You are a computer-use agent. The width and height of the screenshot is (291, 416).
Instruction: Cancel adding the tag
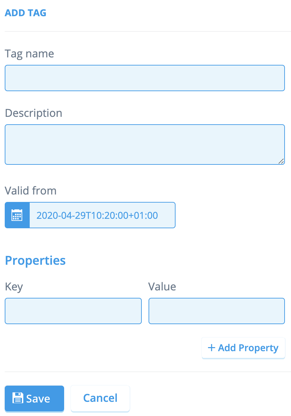[x=100, y=398]
